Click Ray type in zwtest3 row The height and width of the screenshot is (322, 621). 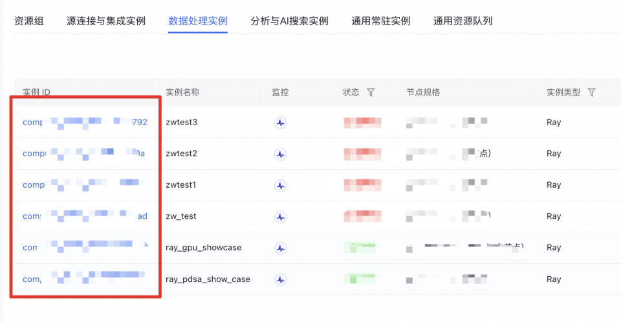554,122
